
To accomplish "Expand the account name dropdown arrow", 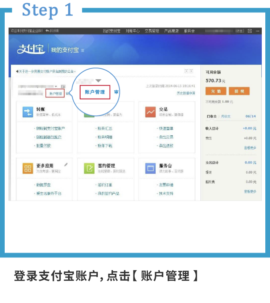I will click(x=56, y=86).
